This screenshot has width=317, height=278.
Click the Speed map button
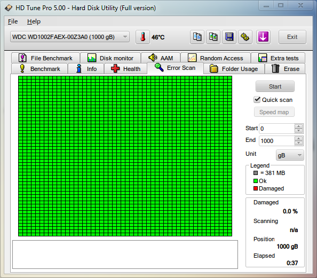274,112
